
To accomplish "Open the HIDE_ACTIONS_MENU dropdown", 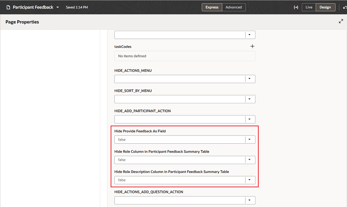I will pyautogui.click(x=249, y=79).
